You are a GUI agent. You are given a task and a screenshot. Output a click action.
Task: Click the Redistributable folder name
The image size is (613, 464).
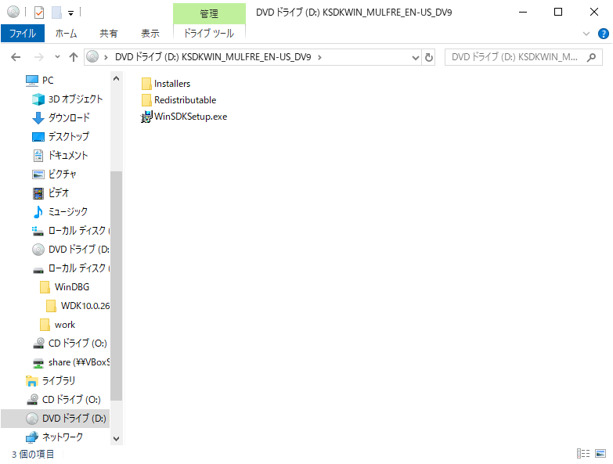(x=186, y=100)
